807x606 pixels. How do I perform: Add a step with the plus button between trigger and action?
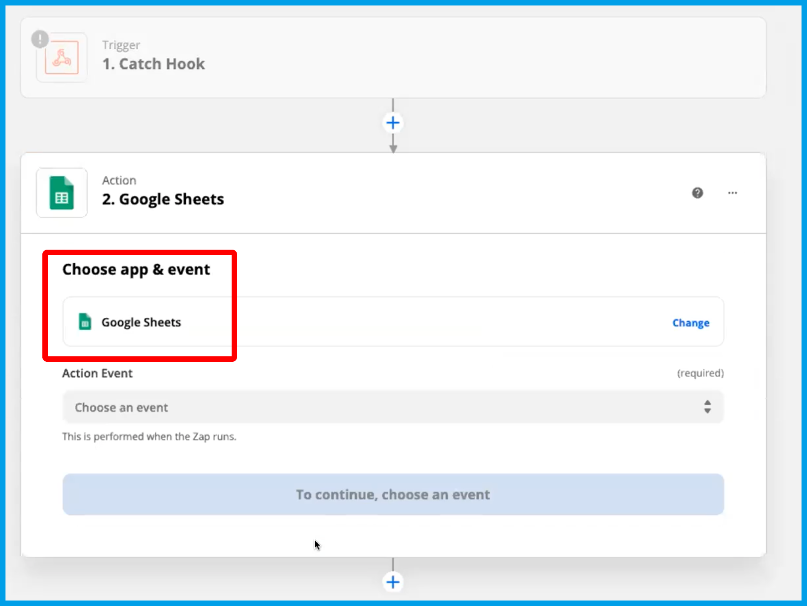pos(393,123)
